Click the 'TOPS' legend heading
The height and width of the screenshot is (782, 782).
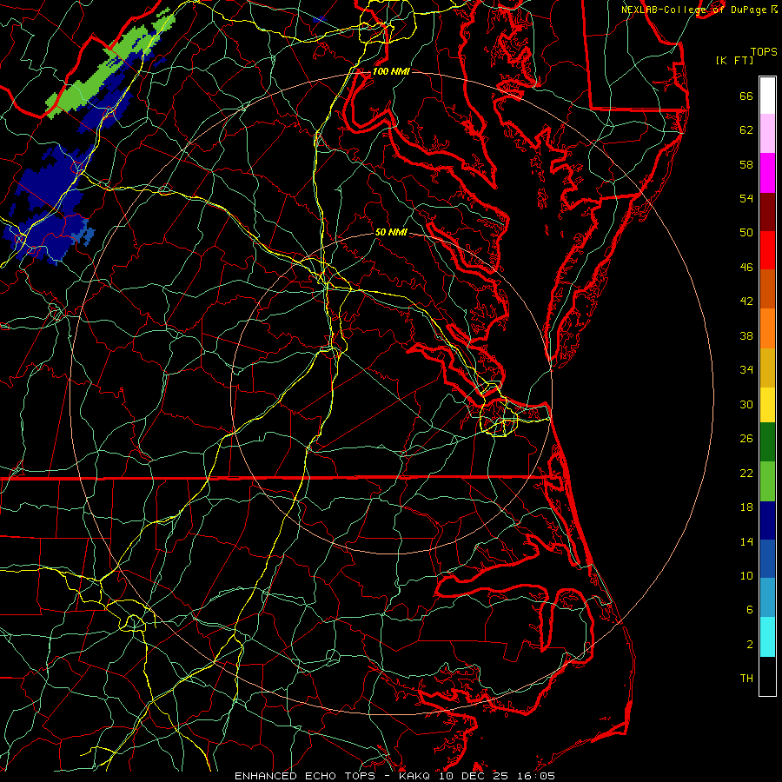[764, 51]
